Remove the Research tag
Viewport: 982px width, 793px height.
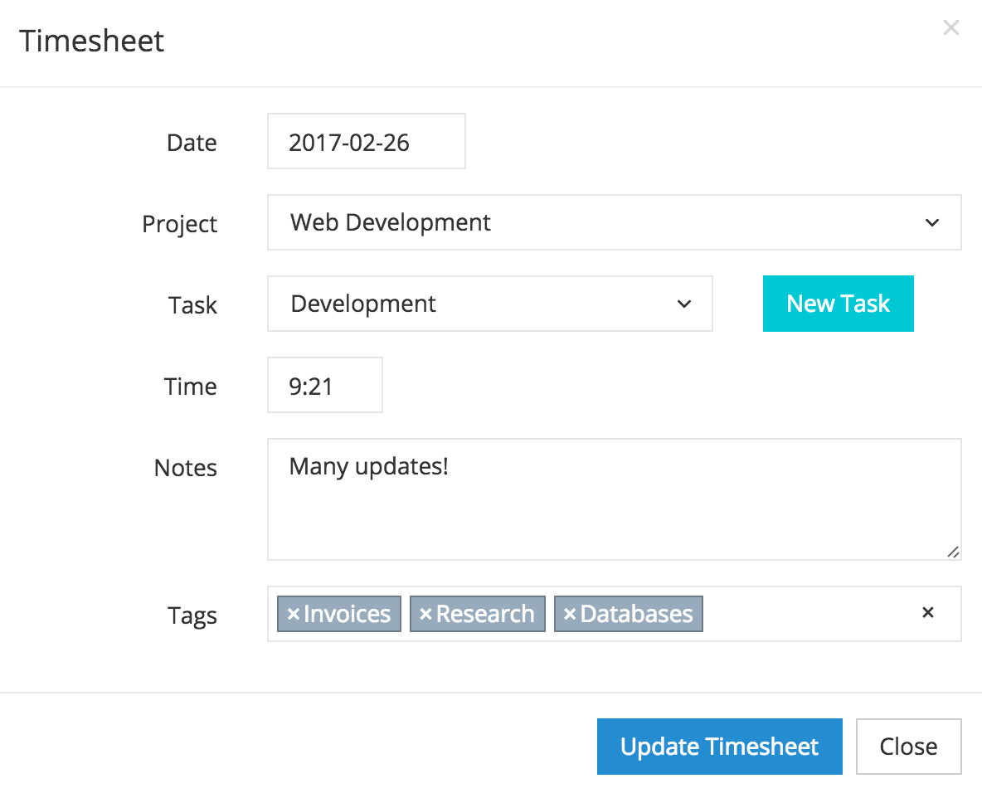[425, 615]
